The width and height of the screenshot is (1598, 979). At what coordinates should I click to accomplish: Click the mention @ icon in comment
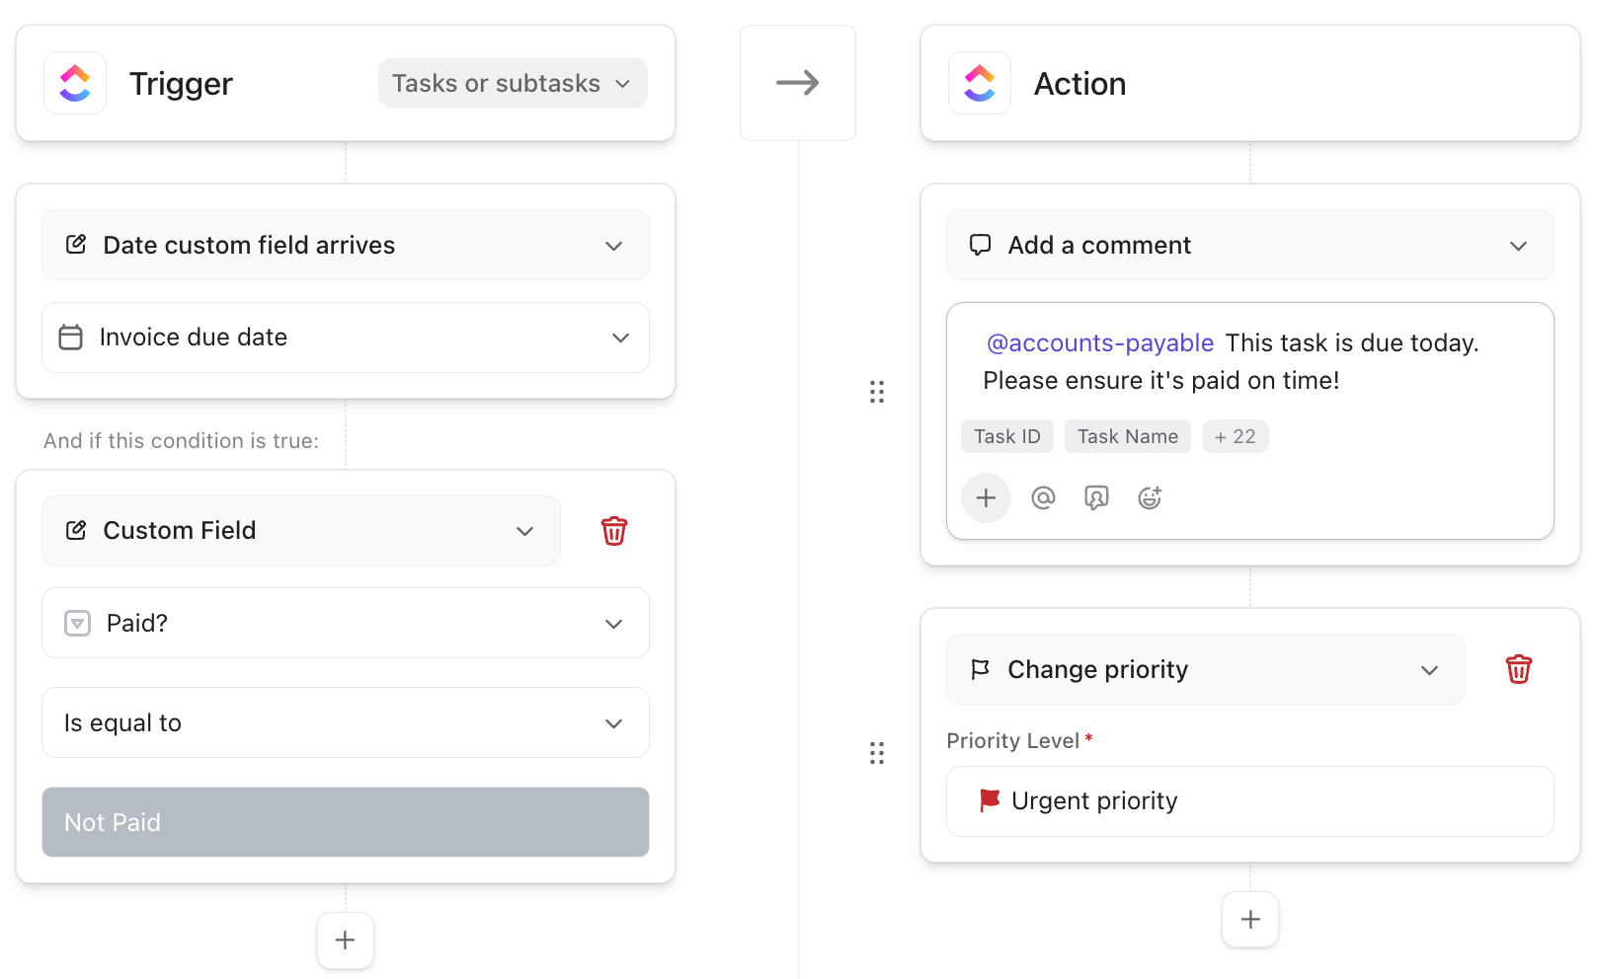pos(1043,498)
